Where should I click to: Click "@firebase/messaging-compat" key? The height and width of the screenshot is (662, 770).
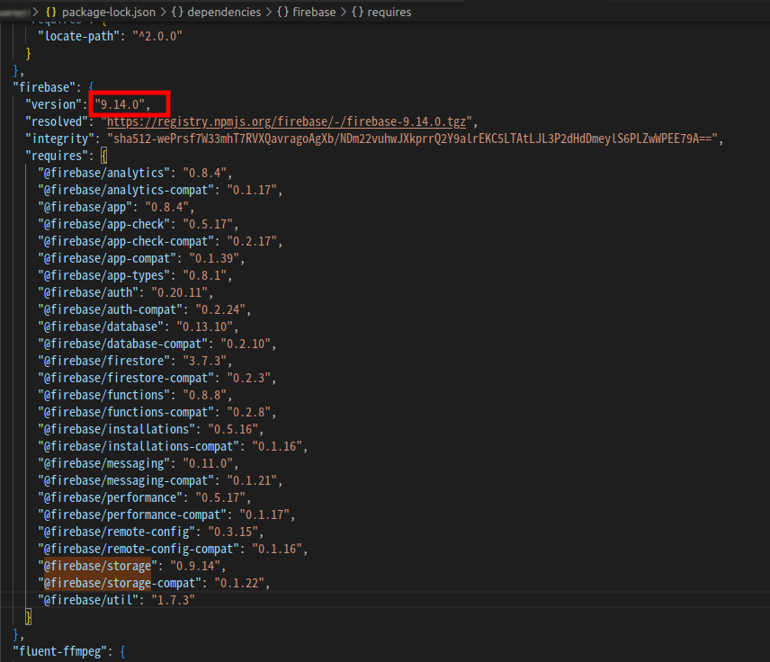tap(126, 481)
